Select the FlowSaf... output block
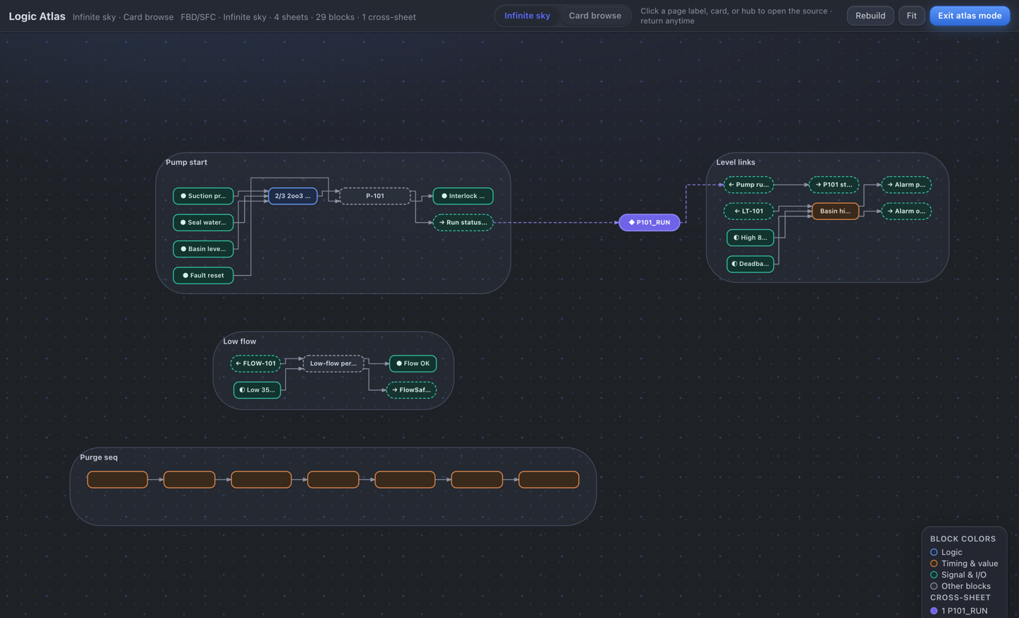 coord(411,390)
